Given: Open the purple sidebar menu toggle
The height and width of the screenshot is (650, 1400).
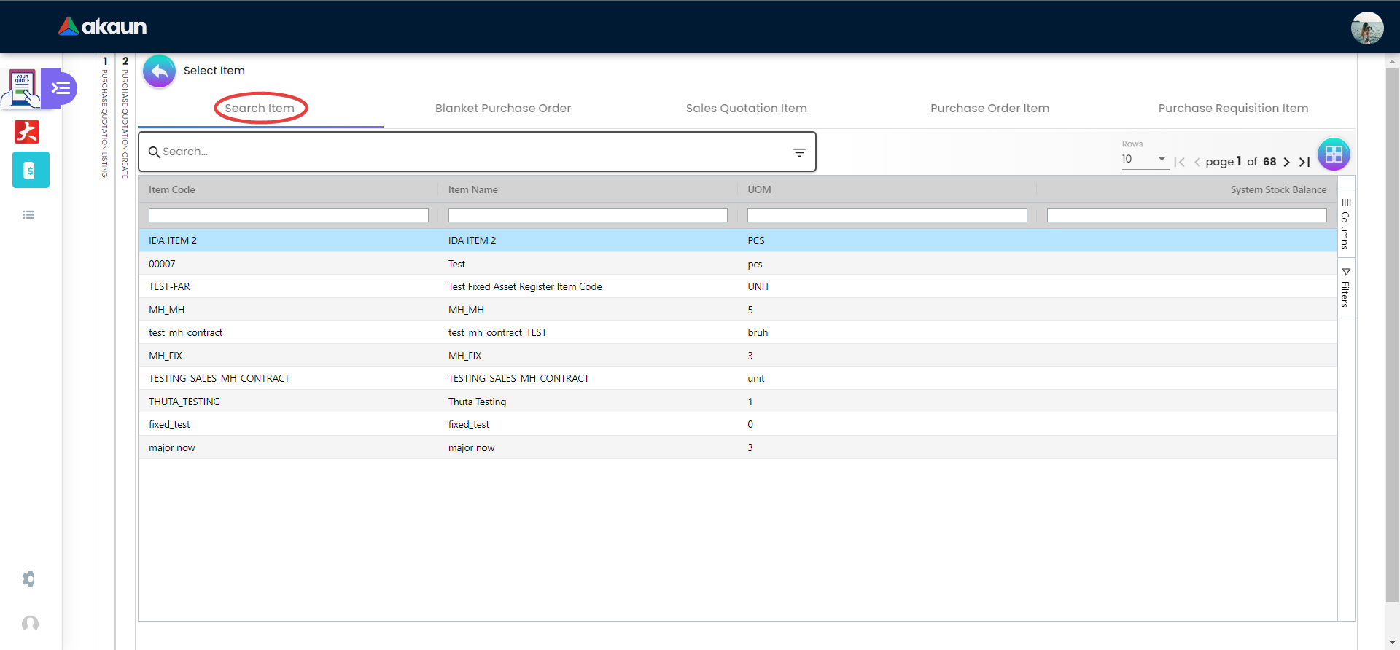Looking at the screenshot, I should coord(61,88).
